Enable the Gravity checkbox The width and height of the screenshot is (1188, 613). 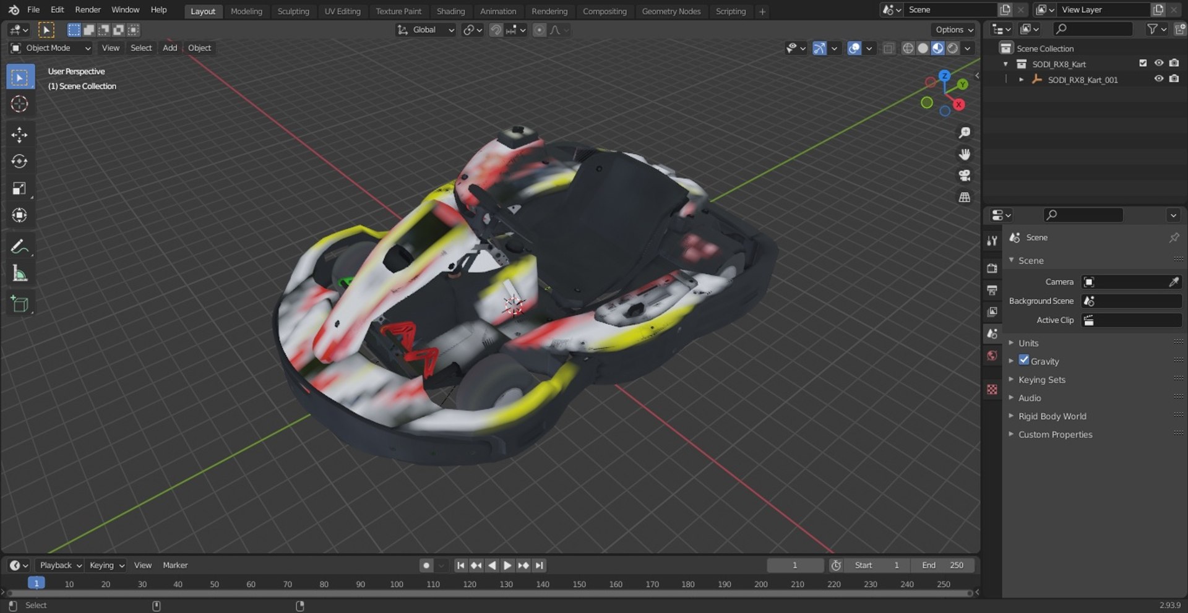pyautogui.click(x=1024, y=360)
